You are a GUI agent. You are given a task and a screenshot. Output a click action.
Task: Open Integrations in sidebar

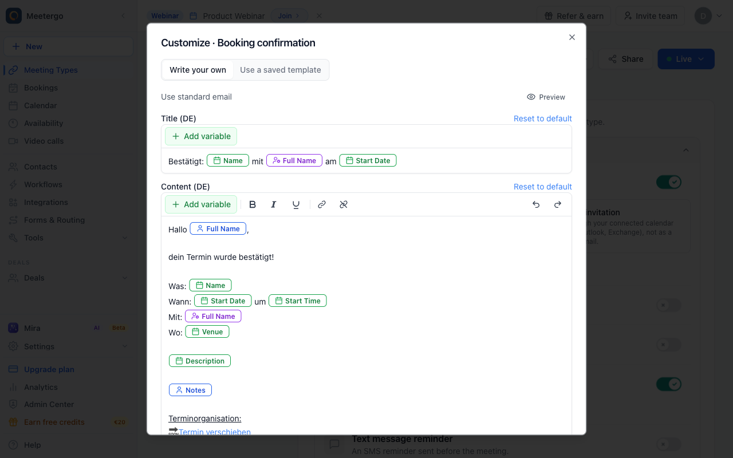[x=69, y=202]
